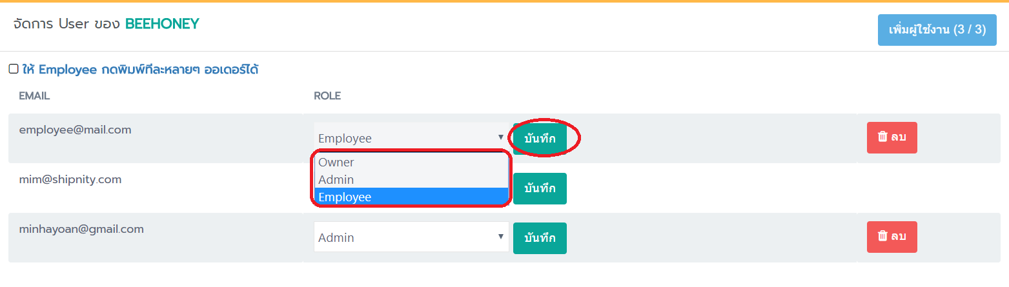Click the arrow on the Admin role dropdown
This screenshot has height=287, width=1009.
coord(500,237)
